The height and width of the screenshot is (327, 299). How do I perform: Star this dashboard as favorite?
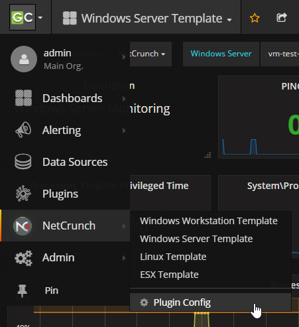pos(255,18)
